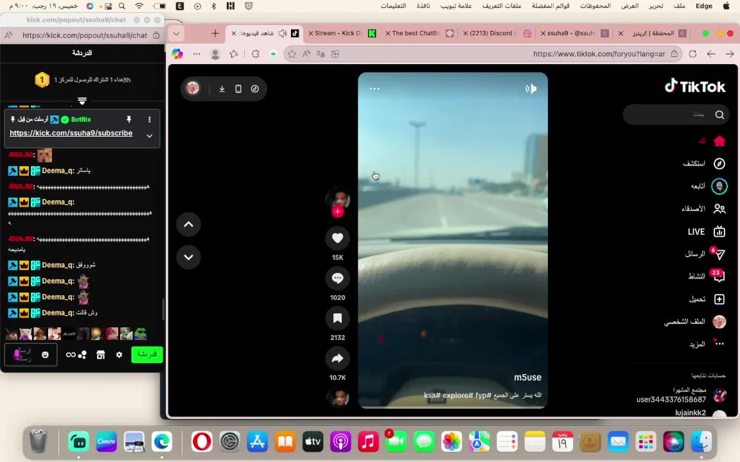Open the ملف menu in menu bar

coord(680,6)
